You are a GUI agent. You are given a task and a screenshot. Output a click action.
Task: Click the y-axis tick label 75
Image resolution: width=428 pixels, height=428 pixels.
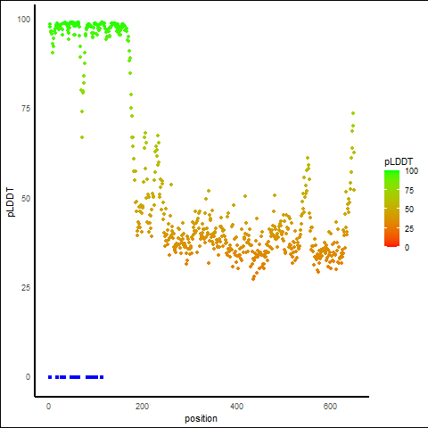click(x=26, y=109)
